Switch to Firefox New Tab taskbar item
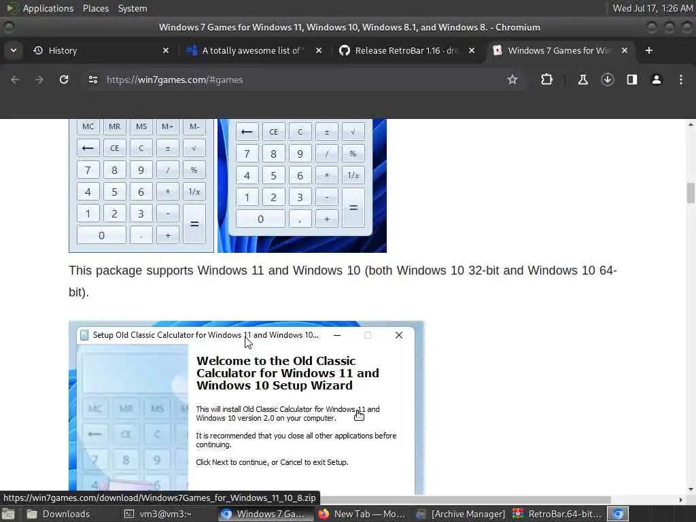The image size is (696, 522). [363, 514]
